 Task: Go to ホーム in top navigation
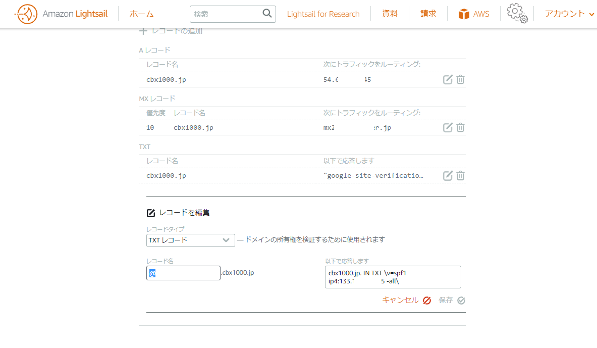coord(141,14)
